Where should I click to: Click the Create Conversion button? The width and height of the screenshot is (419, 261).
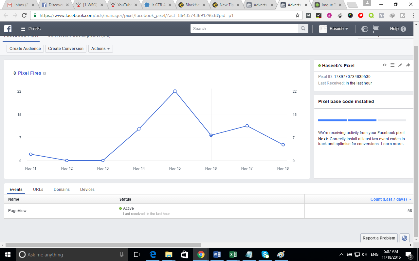click(x=66, y=49)
